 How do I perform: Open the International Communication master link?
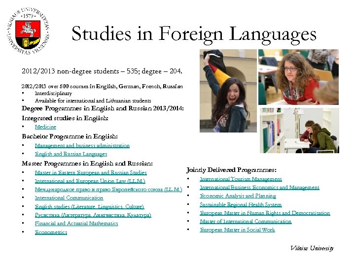tap(69, 198)
